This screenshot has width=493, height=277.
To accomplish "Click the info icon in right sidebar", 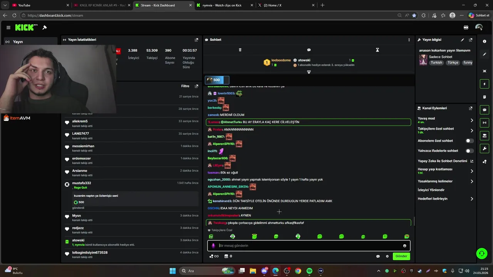I will pyautogui.click(x=485, y=41).
